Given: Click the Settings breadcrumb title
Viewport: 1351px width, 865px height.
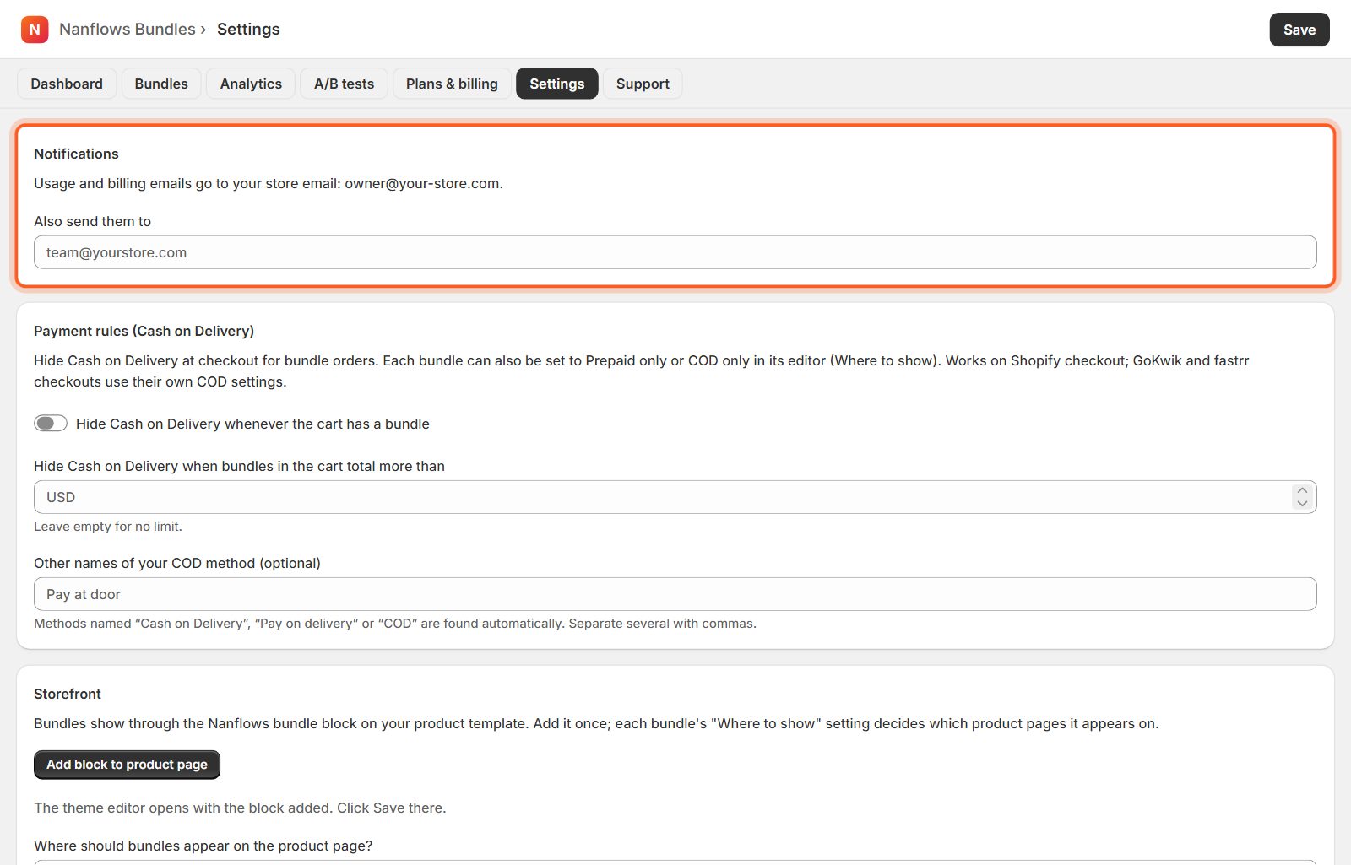Looking at the screenshot, I should click(248, 29).
